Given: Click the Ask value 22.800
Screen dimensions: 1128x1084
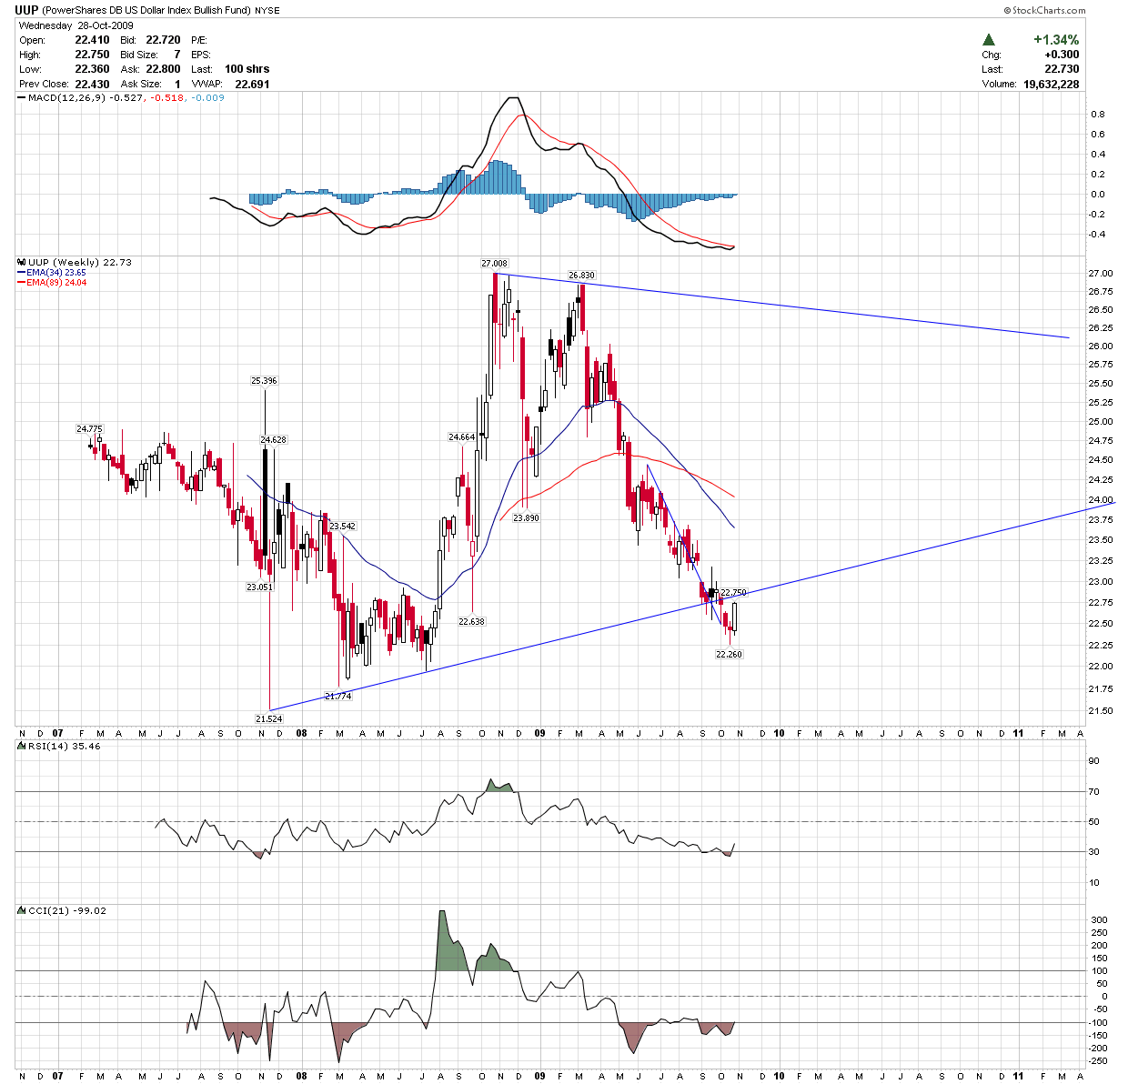Looking at the screenshot, I should (163, 69).
